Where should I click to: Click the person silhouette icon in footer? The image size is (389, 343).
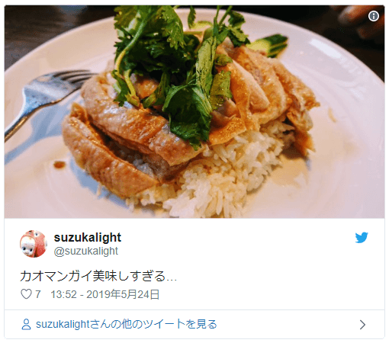click(26, 325)
